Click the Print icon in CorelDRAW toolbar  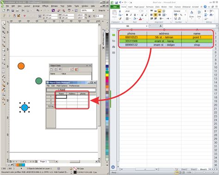pyautogui.click(x=18, y=11)
